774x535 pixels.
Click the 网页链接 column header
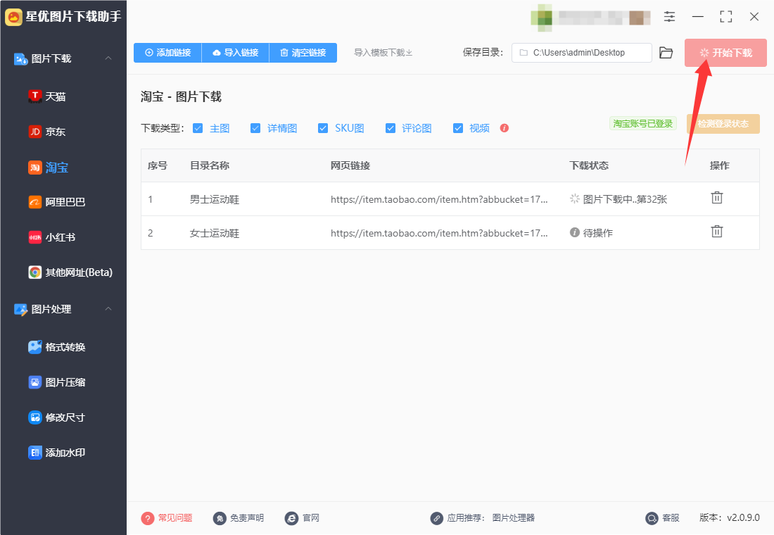click(350, 165)
